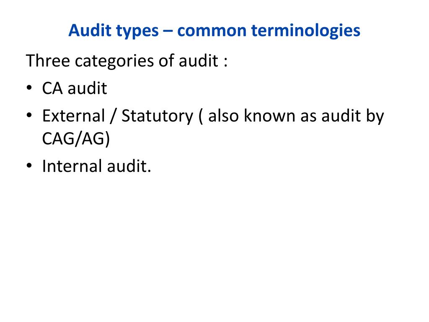Click the line 'Three categories of audit :'
429x322 pixels.
click(x=127, y=61)
